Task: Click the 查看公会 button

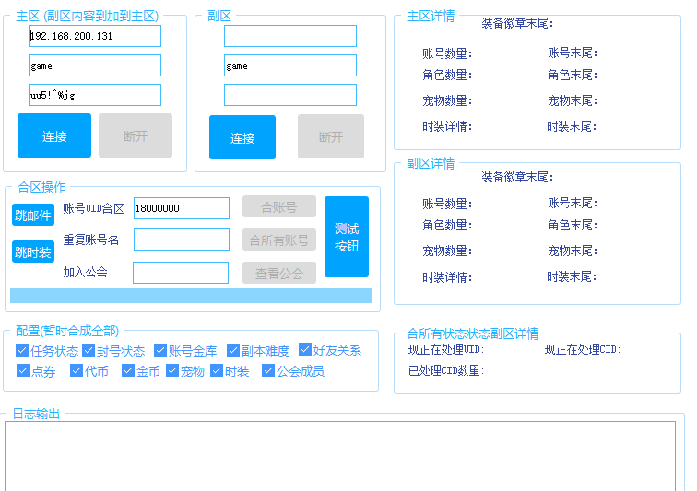Action: coord(279,273)
